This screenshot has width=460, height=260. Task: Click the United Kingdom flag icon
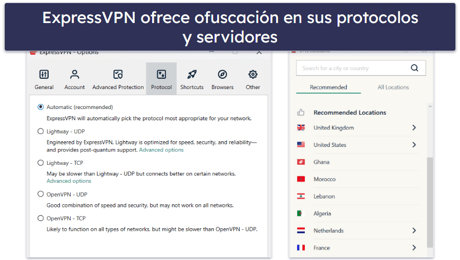(301, 127)
